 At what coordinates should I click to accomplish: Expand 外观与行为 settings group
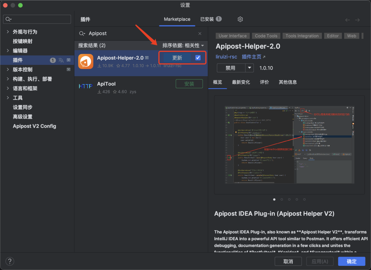pos(8,32)
